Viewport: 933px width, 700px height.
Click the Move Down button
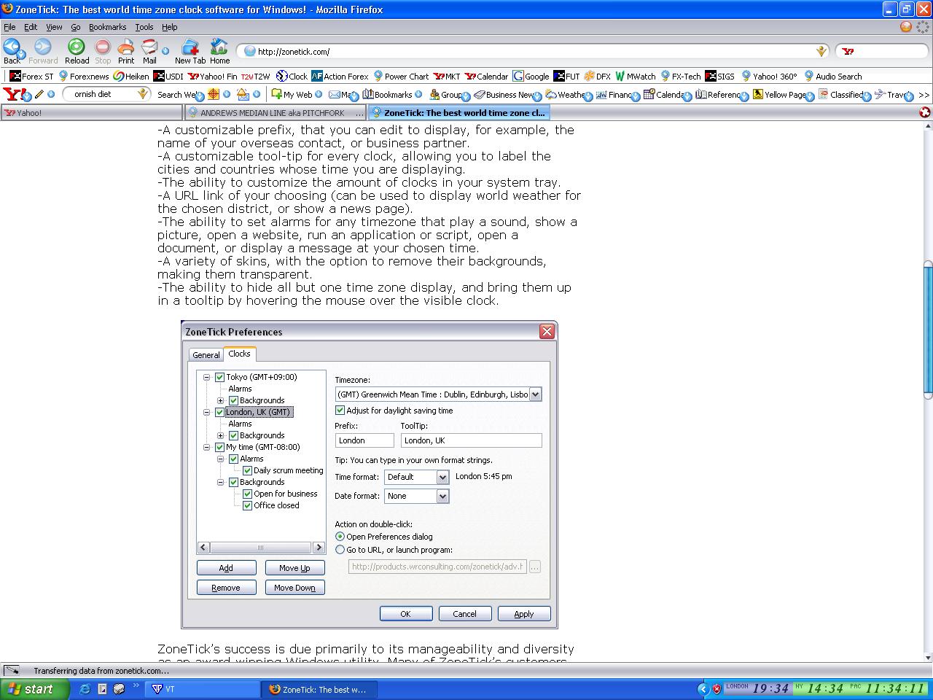294,588
